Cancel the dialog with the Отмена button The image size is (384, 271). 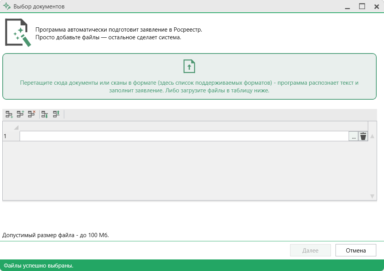click(x=356, y=250)
